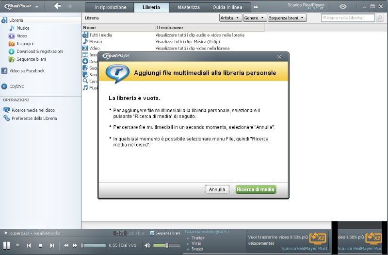This screenshot has width=388, height=255.
Task: Click the back arrow in top bar
Action: point(57,6)
